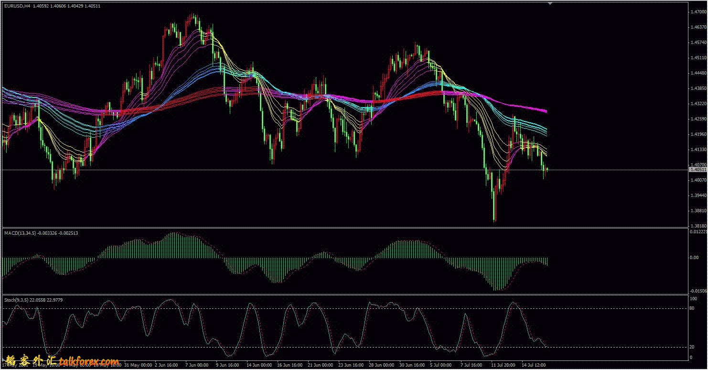Click the 7 Jul 16:00 time label
The height and width of the screenshot is (370, 708).
472,365
